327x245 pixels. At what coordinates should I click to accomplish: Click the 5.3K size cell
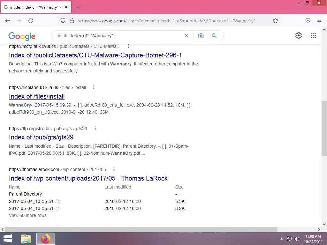180,201
